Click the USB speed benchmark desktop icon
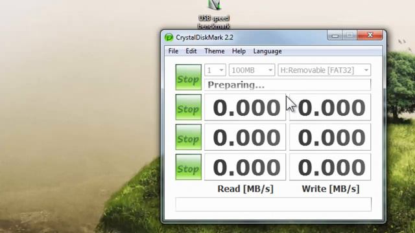Image resolution: width=415 pixels, height=233 pixels. click(214, 14)
